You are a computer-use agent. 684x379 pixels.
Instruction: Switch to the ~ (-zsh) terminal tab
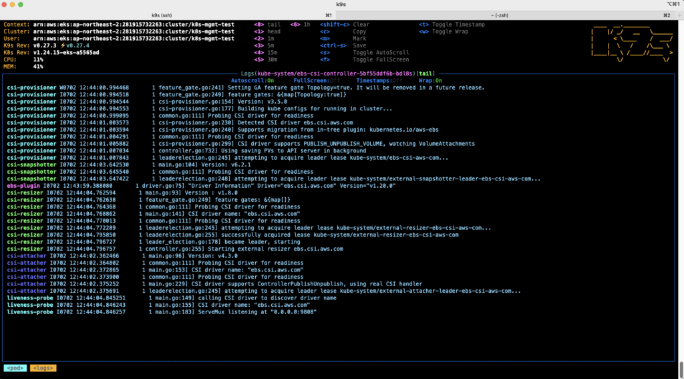[505, 15]
